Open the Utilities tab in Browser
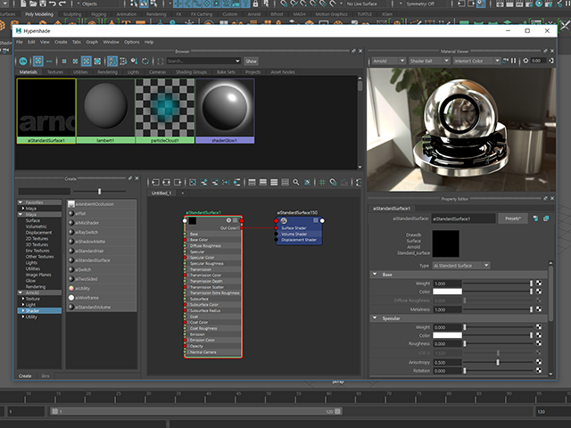This screenshot has height=428, width=571. (80, 72)
